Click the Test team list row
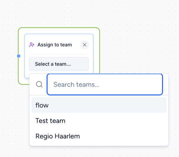 99,121
